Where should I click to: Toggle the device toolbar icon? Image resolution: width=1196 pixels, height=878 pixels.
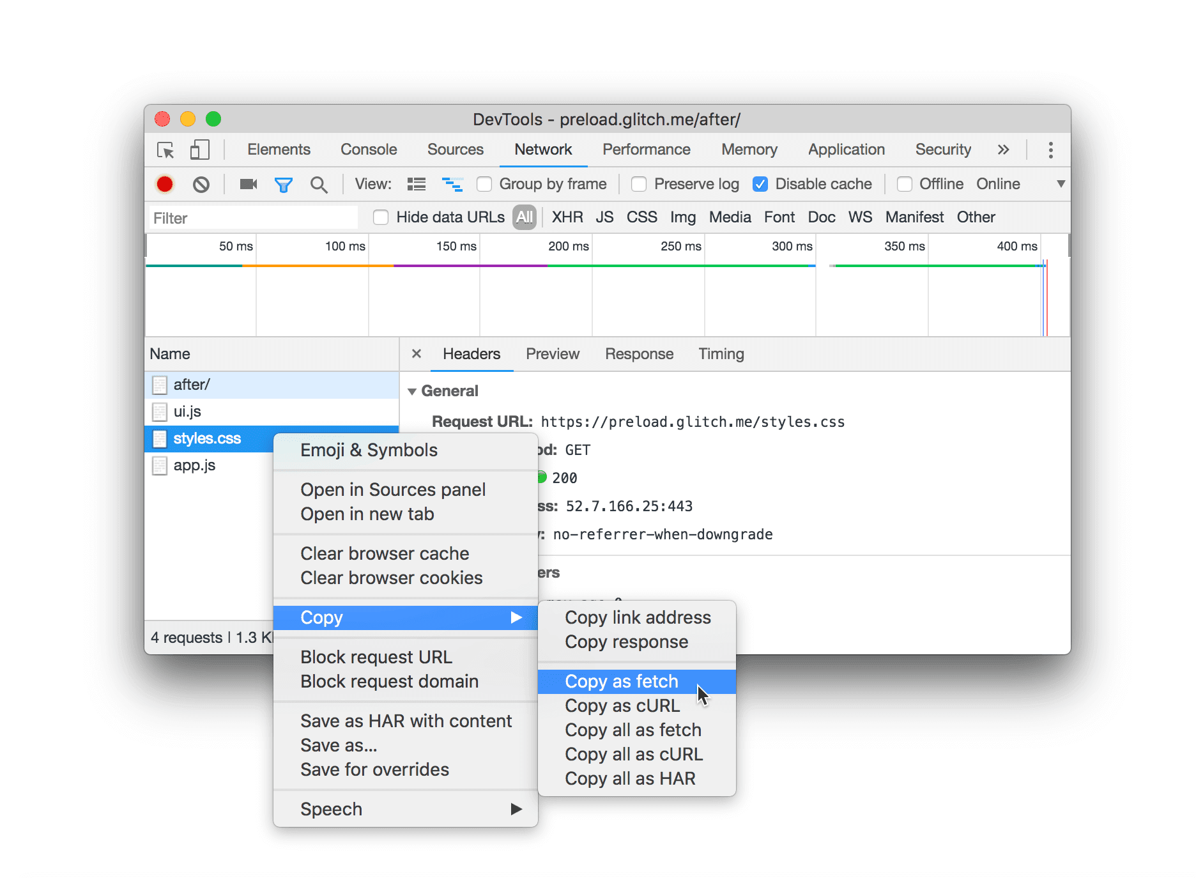pyautogui.click(x=199, y=150)
